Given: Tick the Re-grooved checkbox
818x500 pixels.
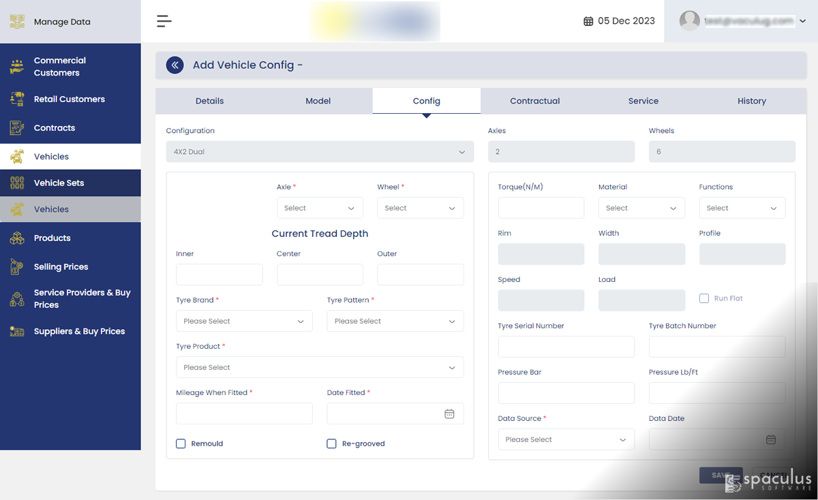Looking at the screenshot, I should (332, 443).
